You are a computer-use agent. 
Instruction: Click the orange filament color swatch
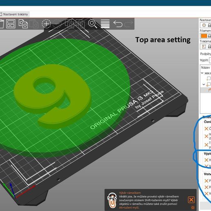(x=204, y=36)
